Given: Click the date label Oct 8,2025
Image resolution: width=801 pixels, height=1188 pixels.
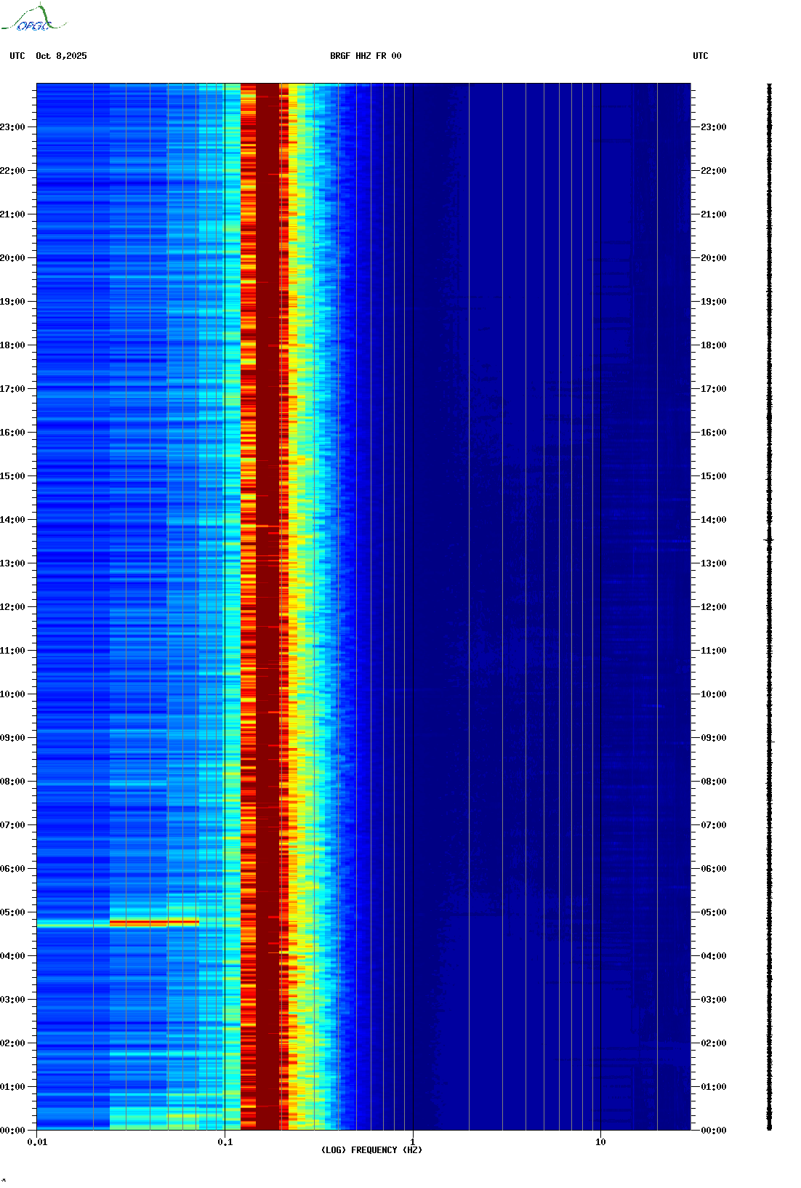Looking at the screenshot, I should 61,56.
